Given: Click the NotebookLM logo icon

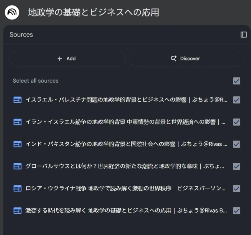Looking at the screenshot, I should click(x=12, y=12).
